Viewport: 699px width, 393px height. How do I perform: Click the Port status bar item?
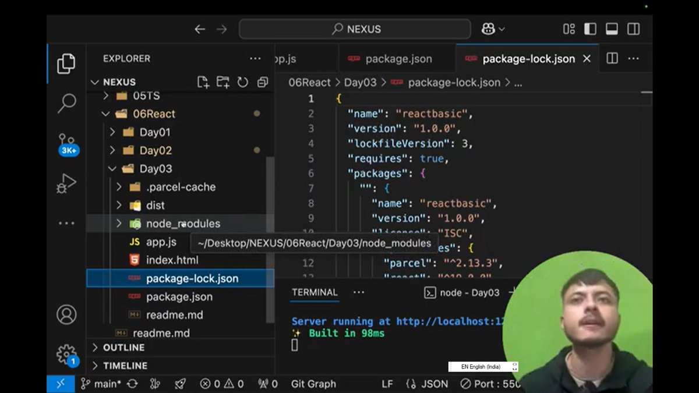point(490,384)
